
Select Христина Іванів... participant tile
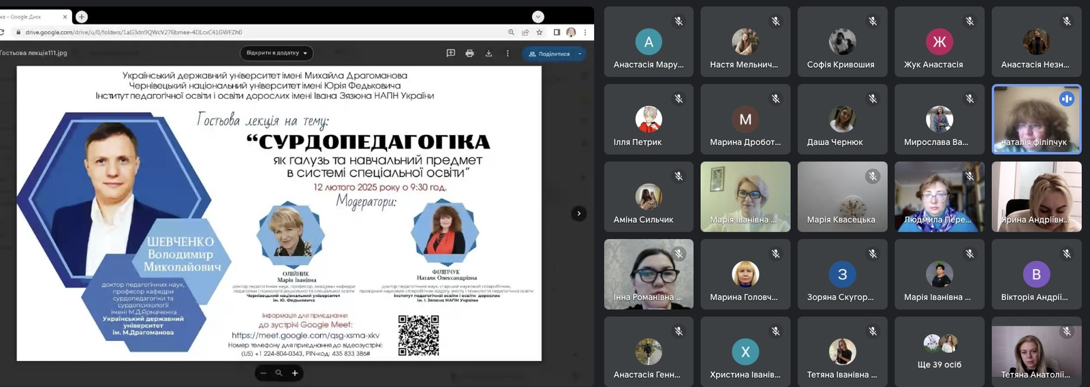(745, 352)
